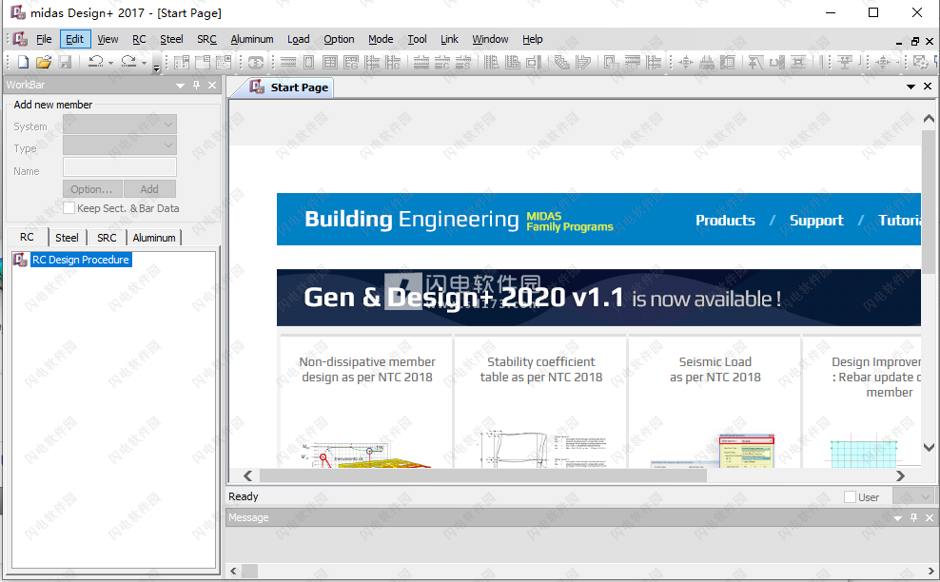Open the Undo history dropdown arrow
The width and height of the screenshot is (940, 582).
[111, 63]
